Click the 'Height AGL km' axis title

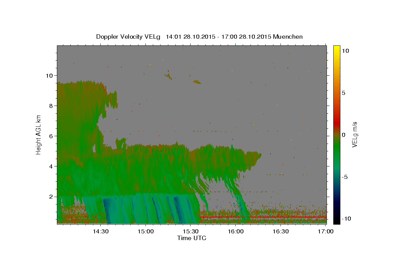tap(39, 134)
